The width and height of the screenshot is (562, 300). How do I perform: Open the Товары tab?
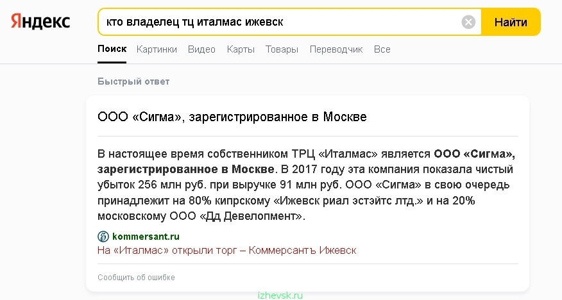(x=282, y=49)
